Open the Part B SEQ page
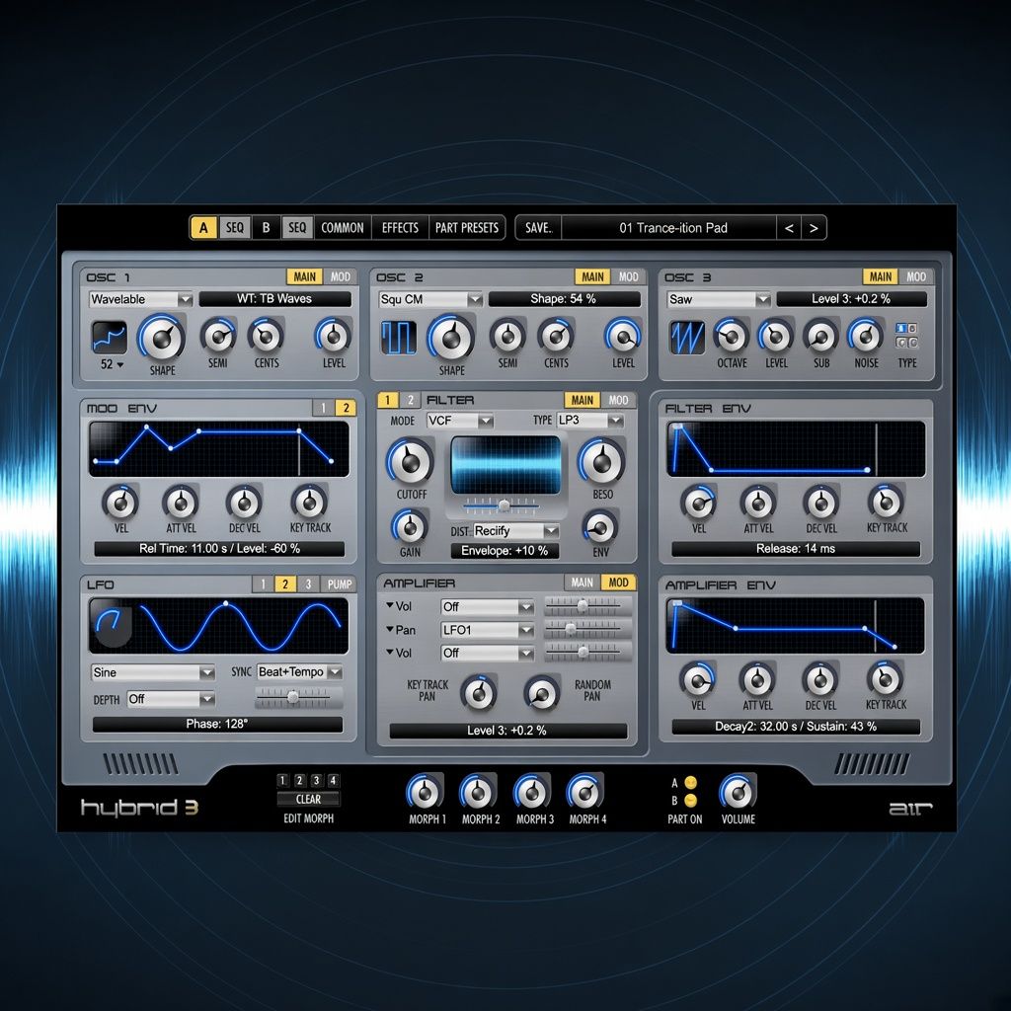This screenshot has height=1011, width=1011. (x=297, y=228)
